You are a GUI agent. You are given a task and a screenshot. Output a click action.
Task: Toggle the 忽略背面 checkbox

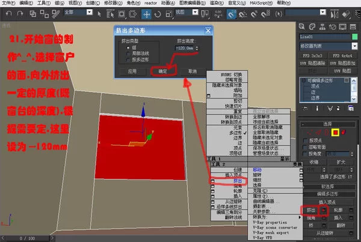306,146
